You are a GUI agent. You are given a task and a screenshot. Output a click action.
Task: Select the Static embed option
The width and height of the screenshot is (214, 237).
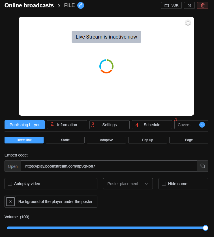click(x=65, y=140)
